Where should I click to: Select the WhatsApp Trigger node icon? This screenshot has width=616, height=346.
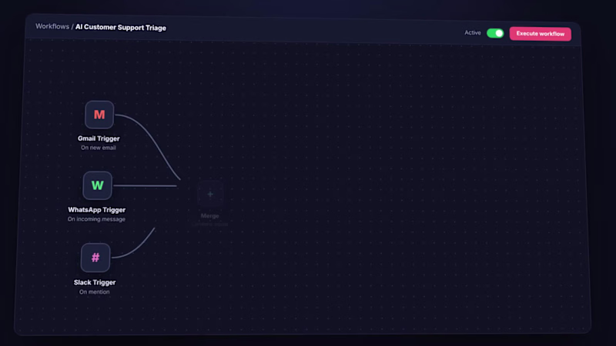[98, 185]
